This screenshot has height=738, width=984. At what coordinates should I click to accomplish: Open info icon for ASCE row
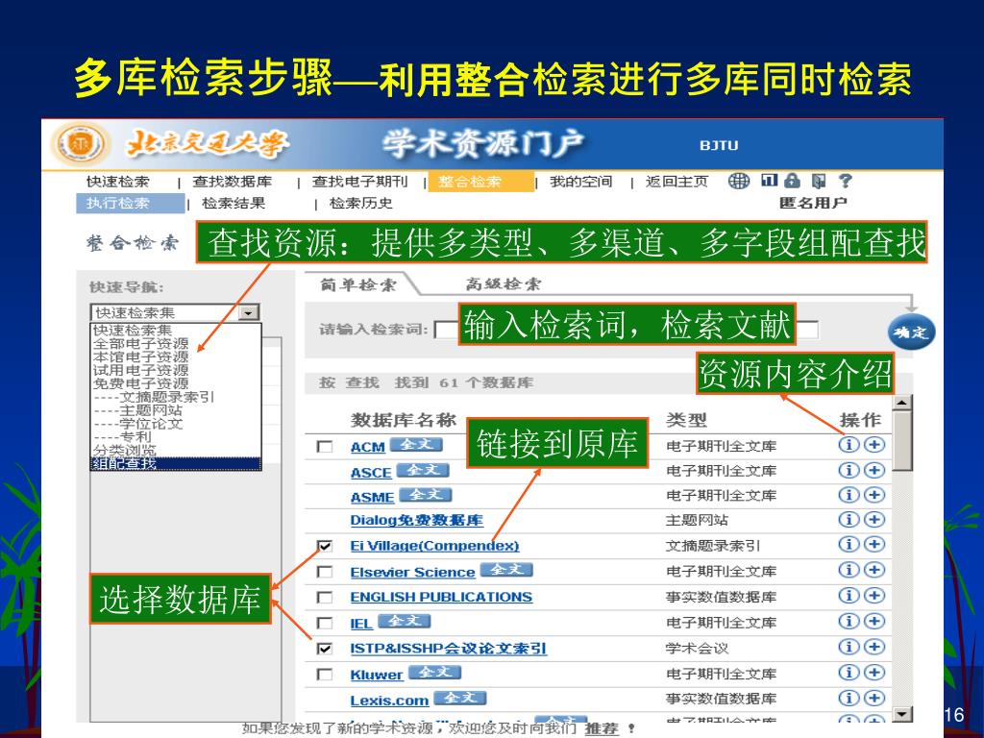(849, 469)
